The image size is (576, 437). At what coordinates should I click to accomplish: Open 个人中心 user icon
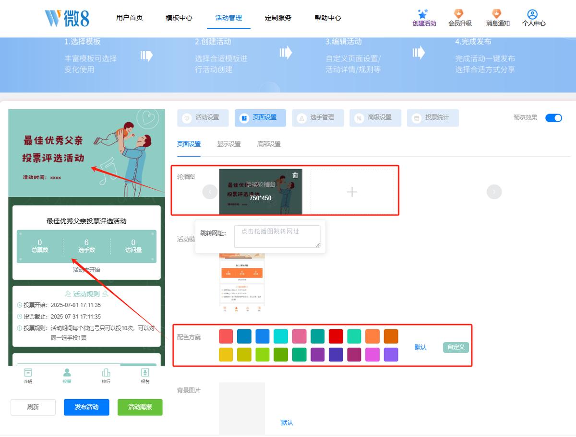532,14
